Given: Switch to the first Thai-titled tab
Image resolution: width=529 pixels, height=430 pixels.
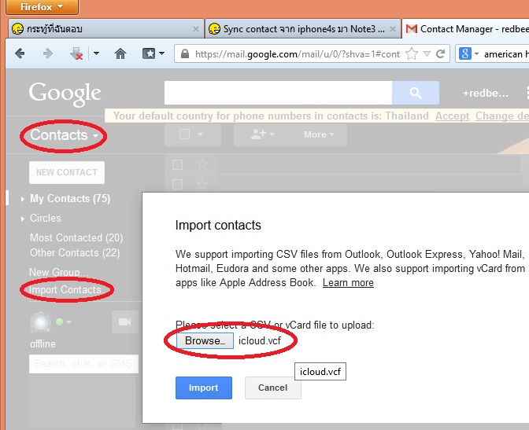Looking at the screenshot, I should 105,29.
